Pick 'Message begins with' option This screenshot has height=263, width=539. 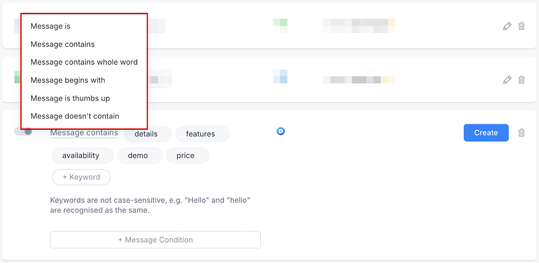tap(68, 80)
